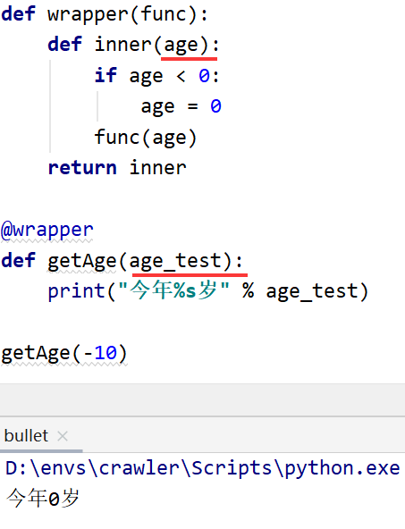405x529 pixels.
Task: Click the wrapper function name in definition
Action: 88,15
